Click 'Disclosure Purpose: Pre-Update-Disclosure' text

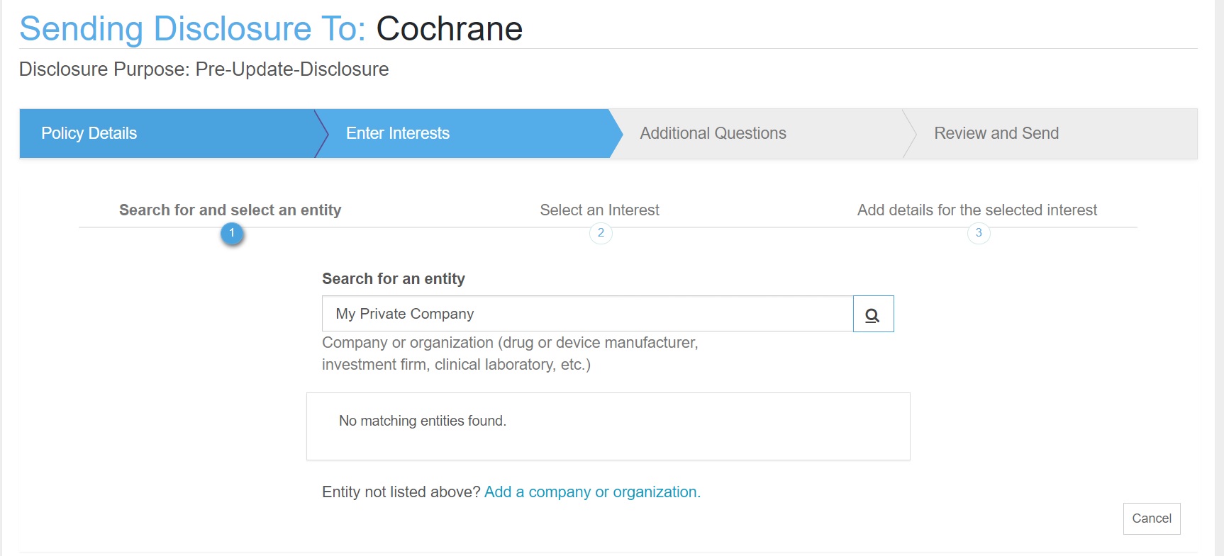tap(204, 69)
